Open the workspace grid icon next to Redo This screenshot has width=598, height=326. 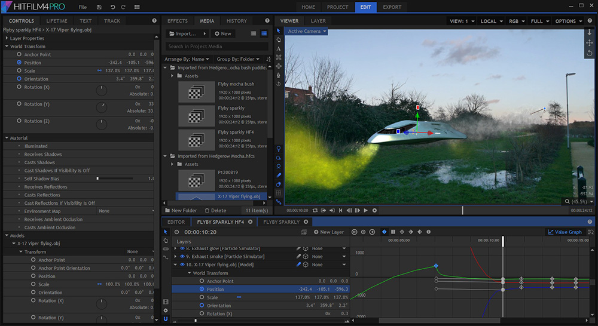coord(137,7)
